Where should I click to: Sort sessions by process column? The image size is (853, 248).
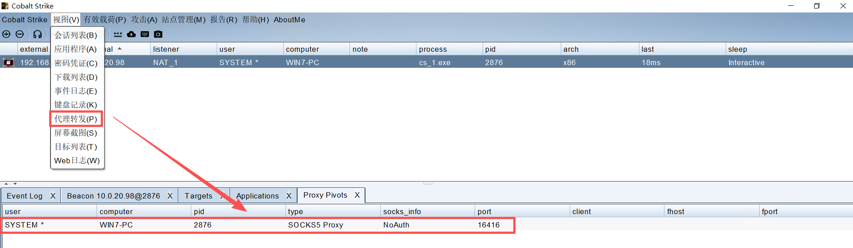[x=449, y=49]
